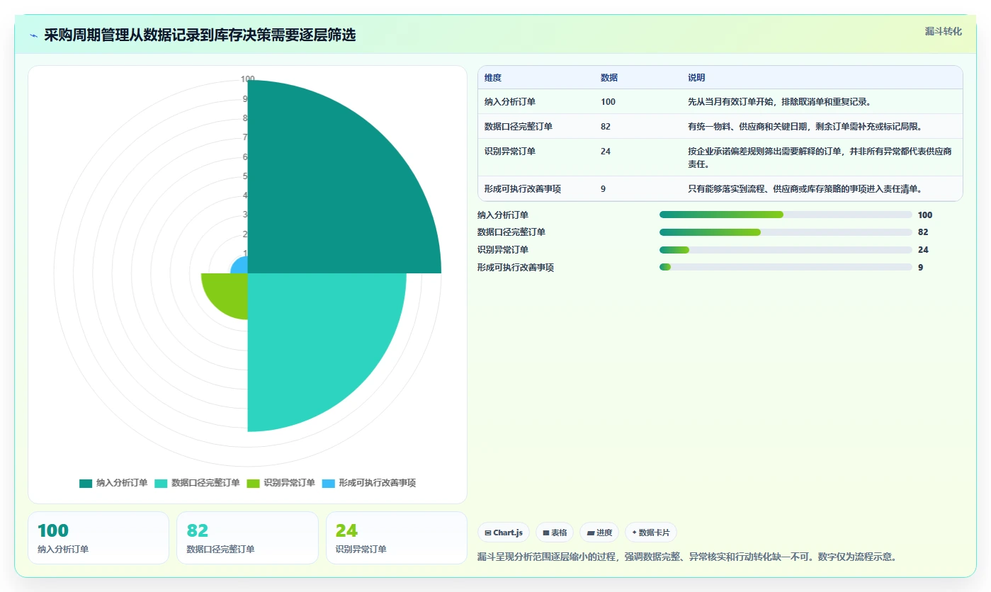Image resolution: width=991 pixels, height=592 pixels.
Task: Click the table value 9
Action: pyautogui.click(x=603, y=188)
